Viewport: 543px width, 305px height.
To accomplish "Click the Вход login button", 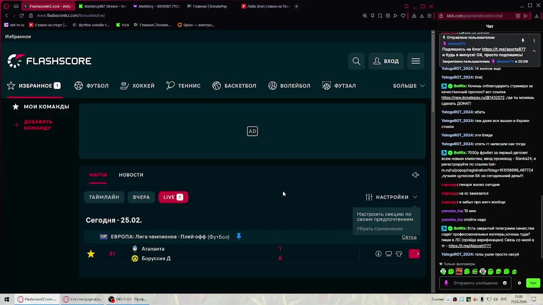I will pos(386,61).
